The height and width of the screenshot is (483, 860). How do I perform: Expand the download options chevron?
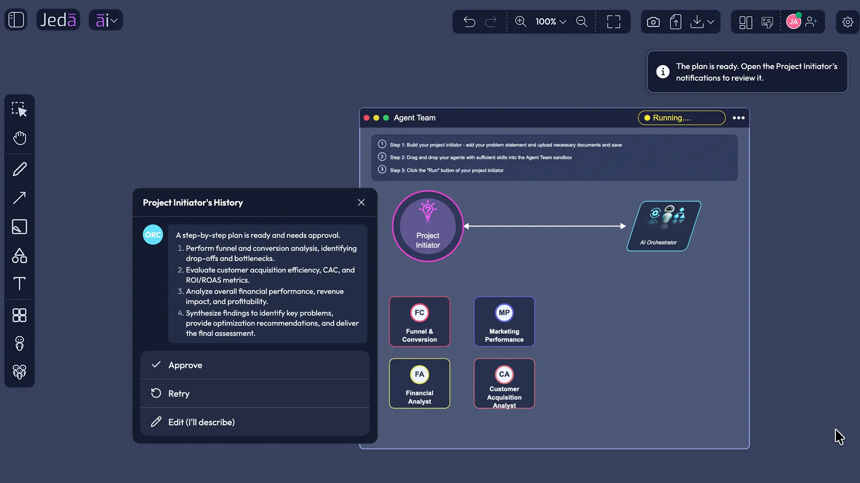point(711,21)
